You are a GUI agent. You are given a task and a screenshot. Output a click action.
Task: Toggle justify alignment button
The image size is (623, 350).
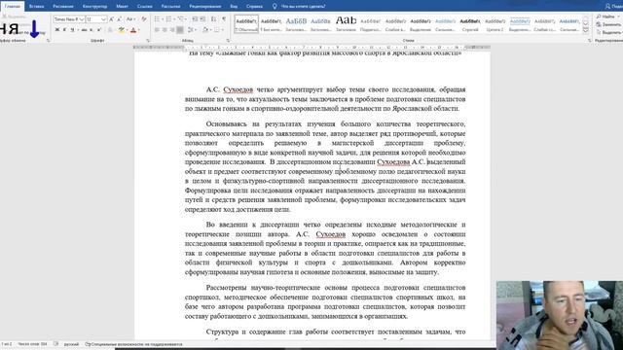180,30
